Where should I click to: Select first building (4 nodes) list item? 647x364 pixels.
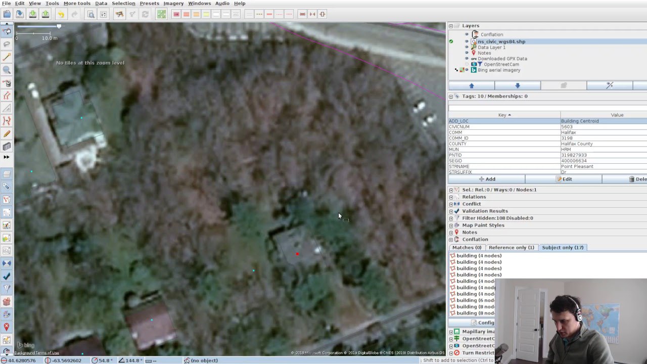475,256
